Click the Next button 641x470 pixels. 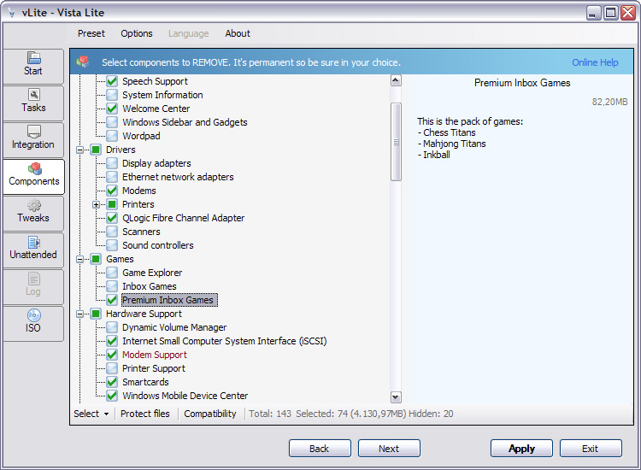tap(389, 449)
